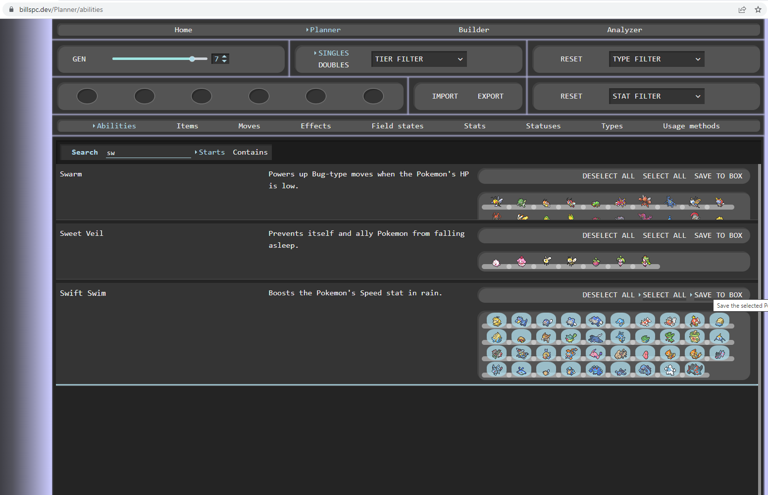Focus the ability Search field
Screen dimensions: 768x495
[x=149, y=153]
